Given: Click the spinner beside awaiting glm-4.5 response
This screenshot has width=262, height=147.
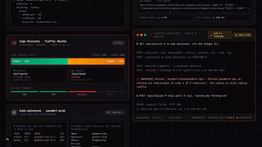Looking at the screenshot, I should tap(138, 109).
